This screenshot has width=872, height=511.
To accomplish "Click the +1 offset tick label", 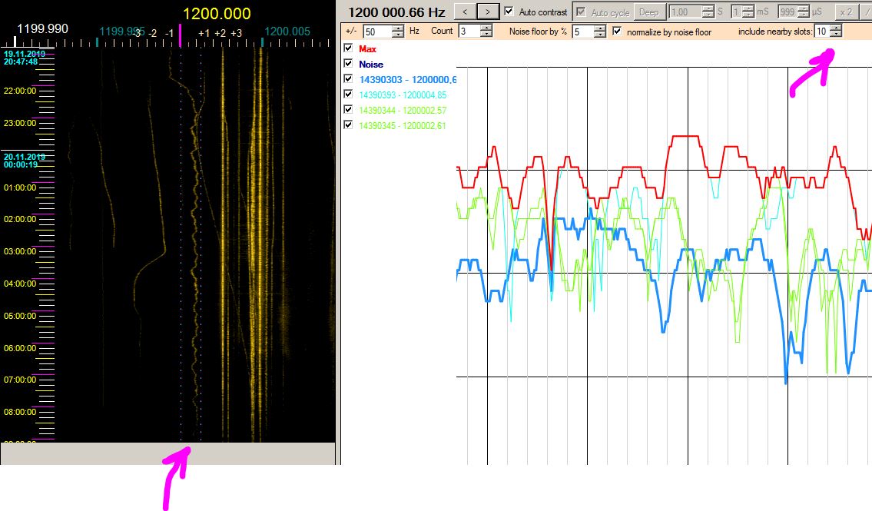I will [204, 33].
